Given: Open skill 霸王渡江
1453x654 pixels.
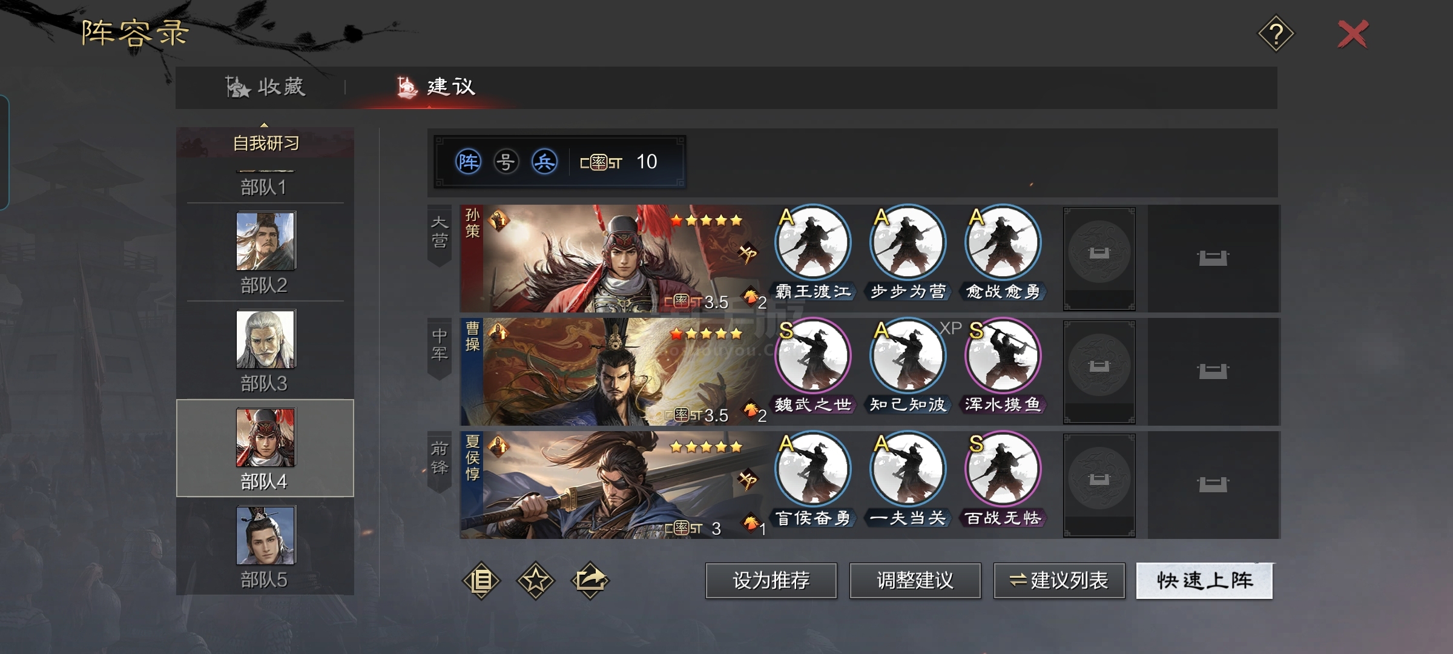Looking at the screenshot, I should click(x=813, y=253).
